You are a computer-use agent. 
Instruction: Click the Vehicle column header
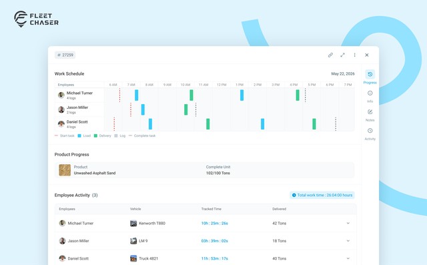pos(135,209)
